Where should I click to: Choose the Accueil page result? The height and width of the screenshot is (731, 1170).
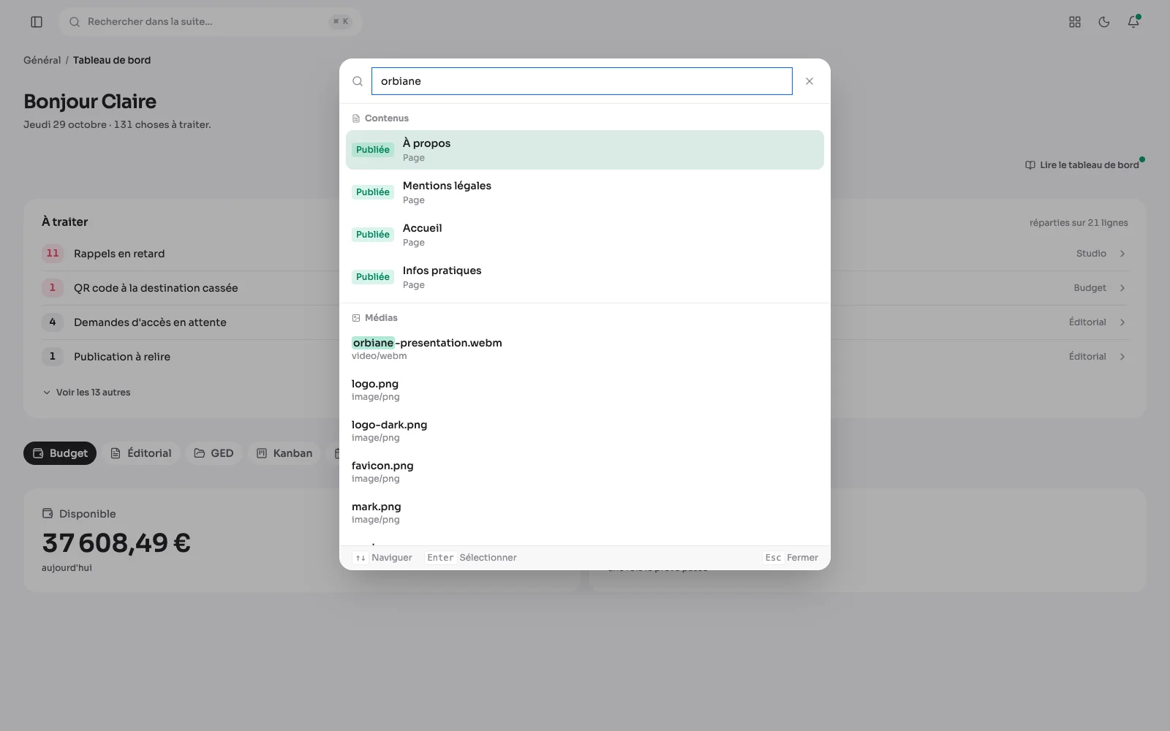point(585,235)
